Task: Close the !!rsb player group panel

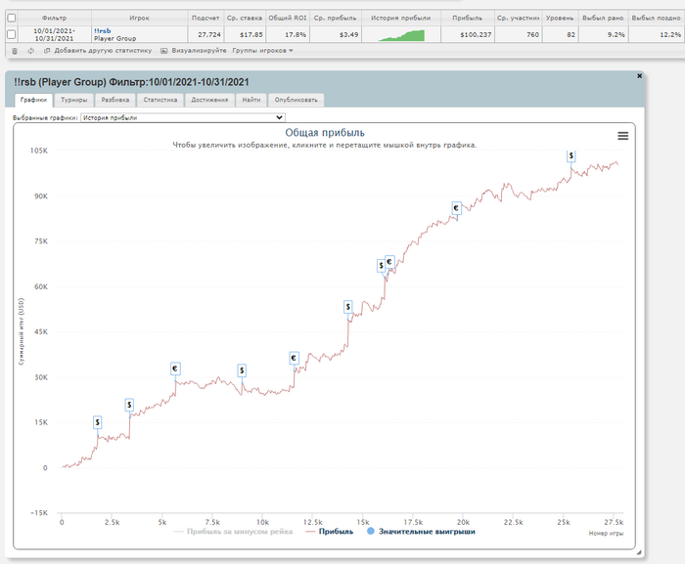Action: pos(640,76)
